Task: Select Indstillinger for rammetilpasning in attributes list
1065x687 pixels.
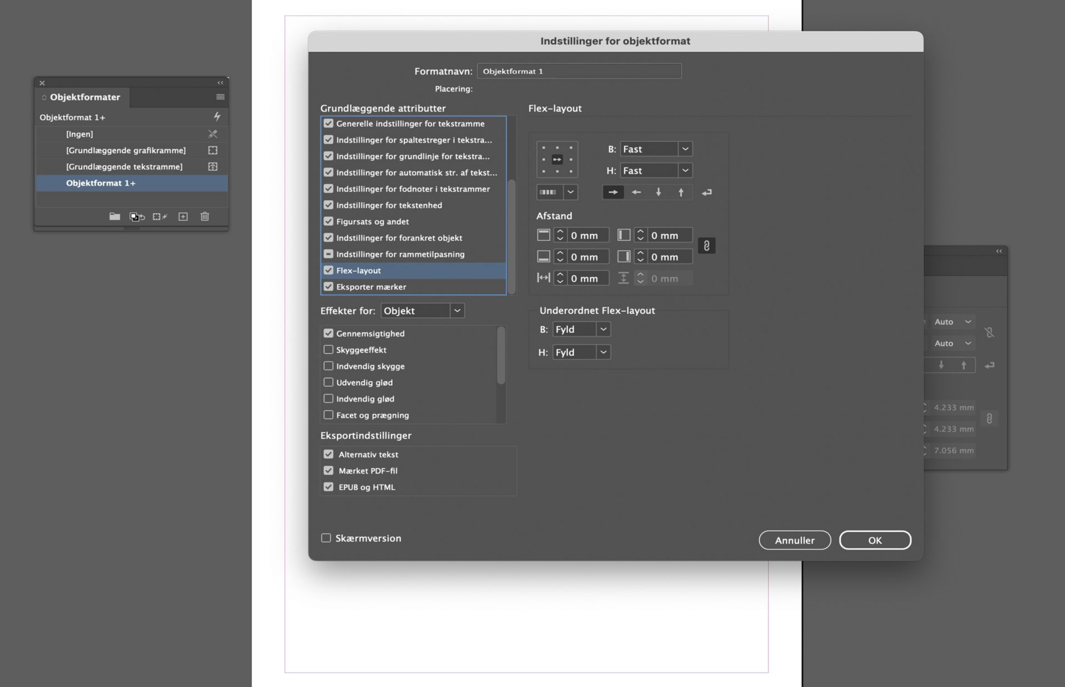Action: click(x=400, y=254)
